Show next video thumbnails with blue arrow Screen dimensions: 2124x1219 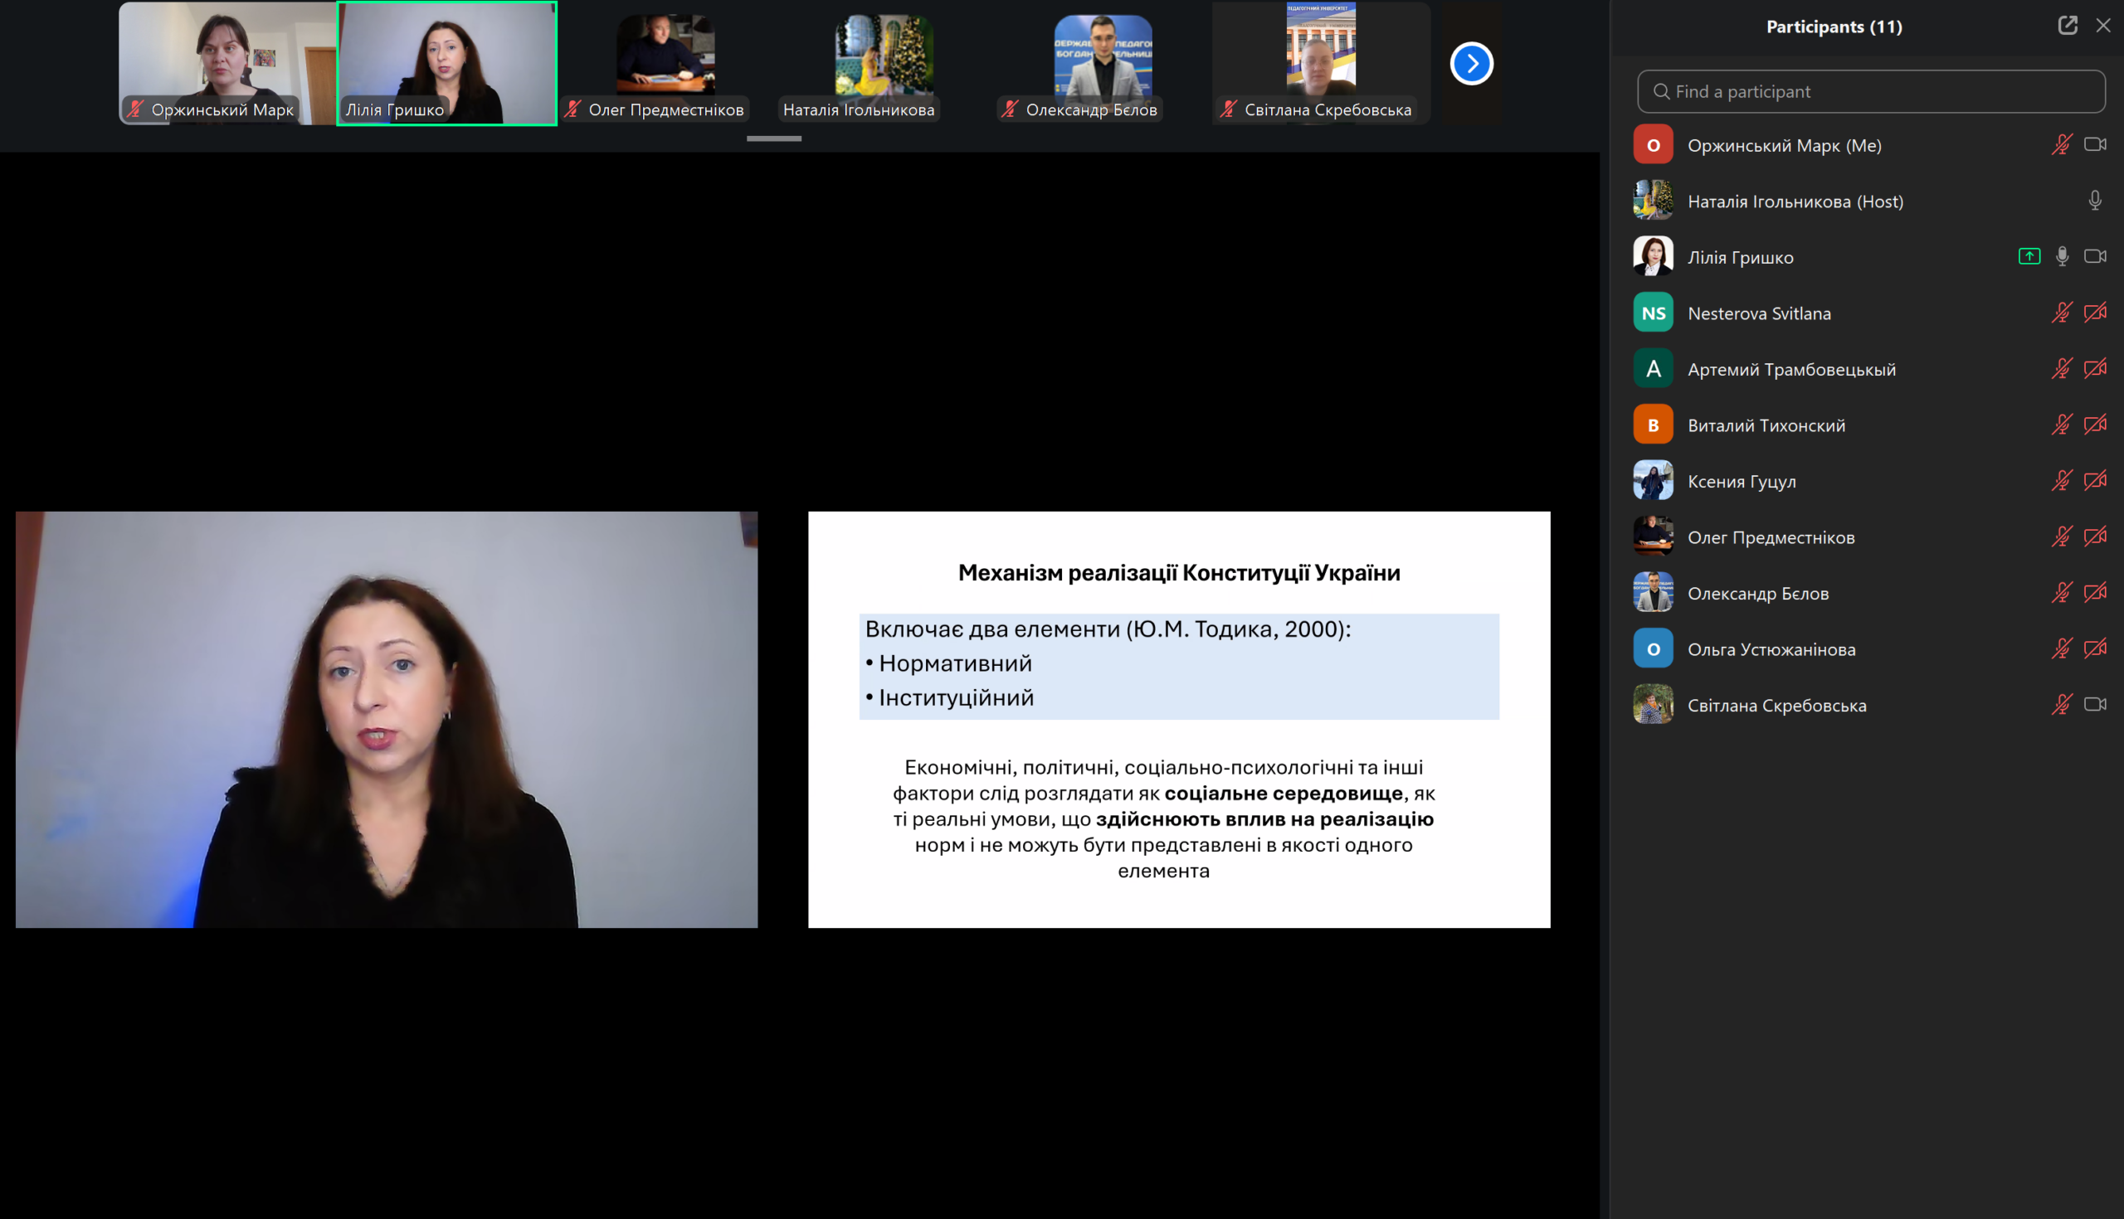[1471, 64]
